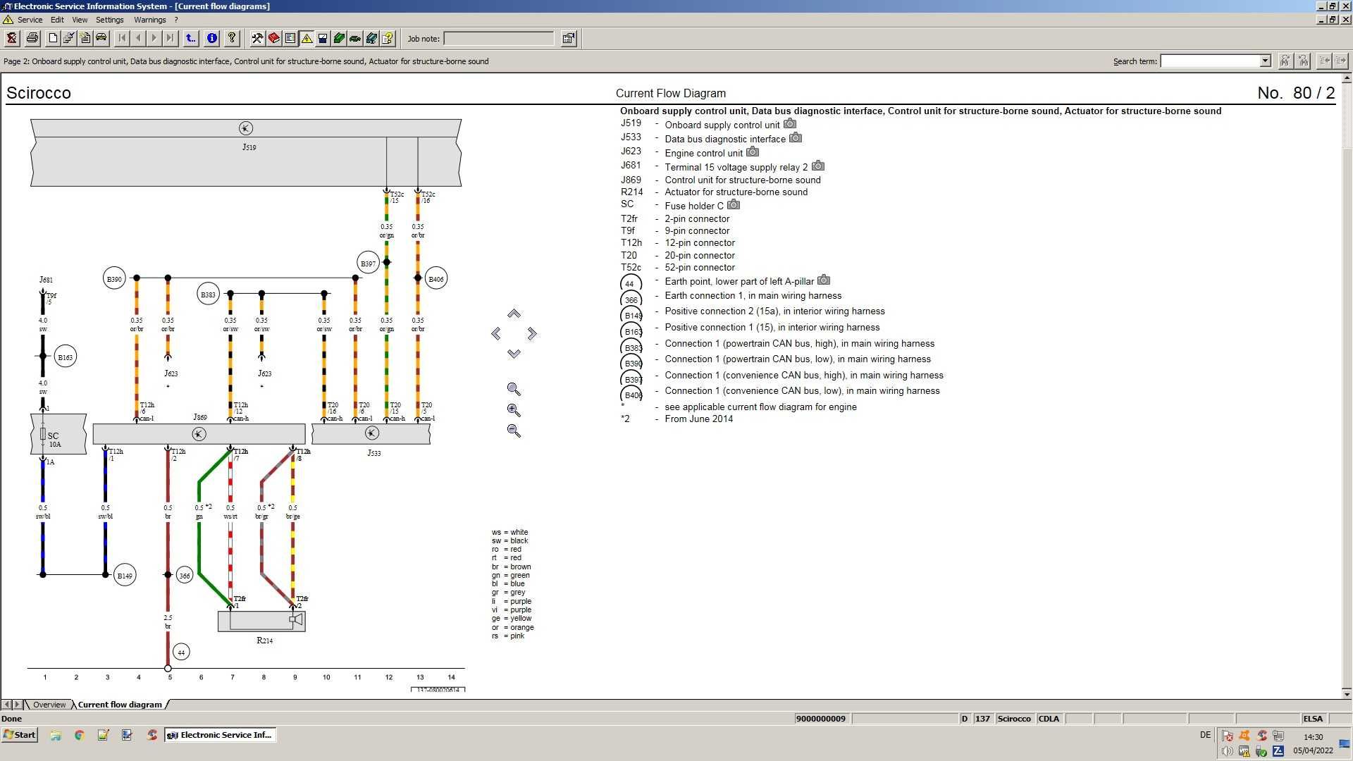Open file explorer from quick launch
The height and width of the screenshot is (761, 1353).
[x=55, y=735]
